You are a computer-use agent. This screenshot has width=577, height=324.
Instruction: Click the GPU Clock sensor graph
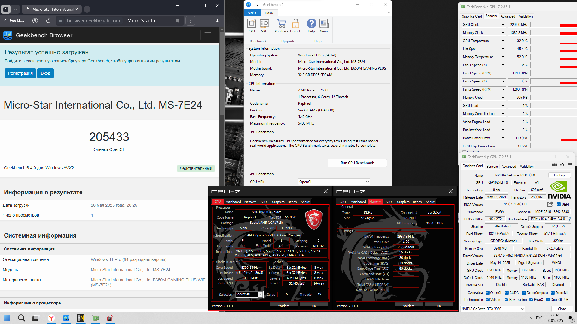(x=554, y=25)
